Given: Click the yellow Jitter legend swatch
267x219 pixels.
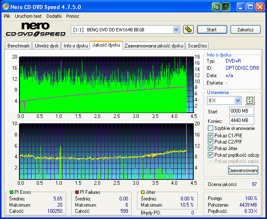Looking at the screenshot, I should (143, 192).
